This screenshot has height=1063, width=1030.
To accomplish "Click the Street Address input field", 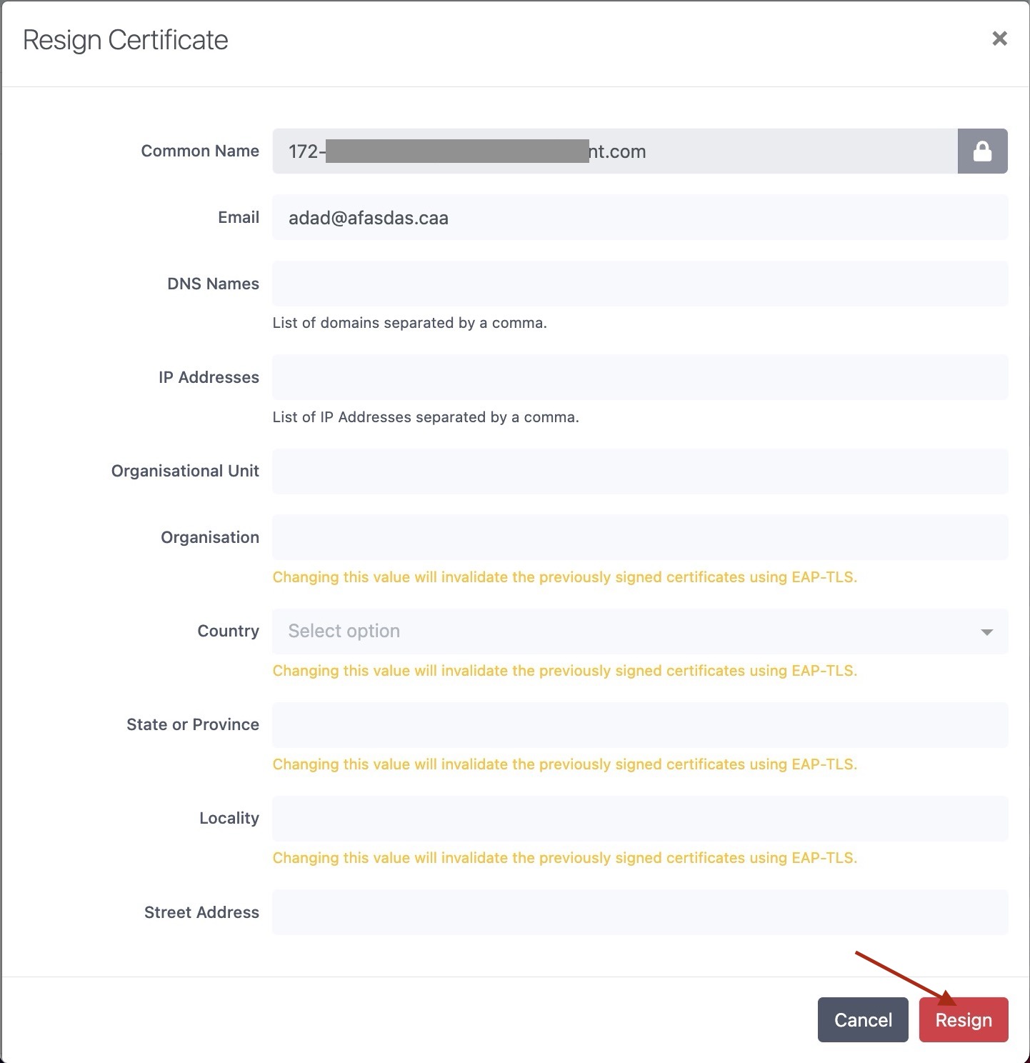I will pyautogui.click(x=639, y=912).
